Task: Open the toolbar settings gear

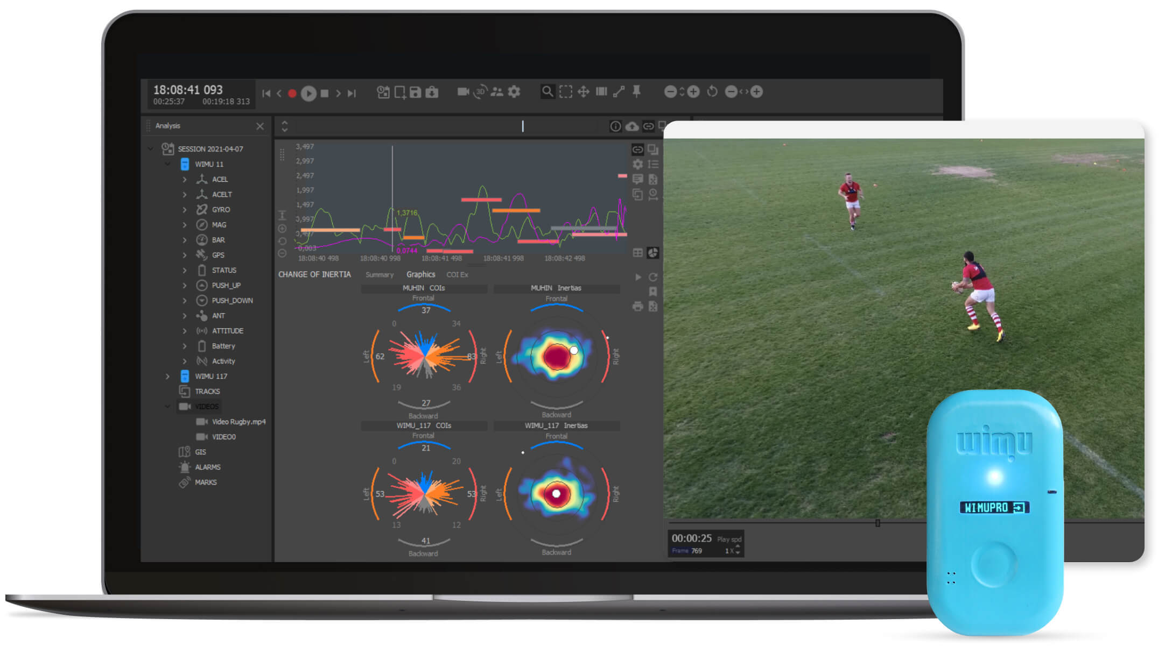Action: (x=514, y=92)
